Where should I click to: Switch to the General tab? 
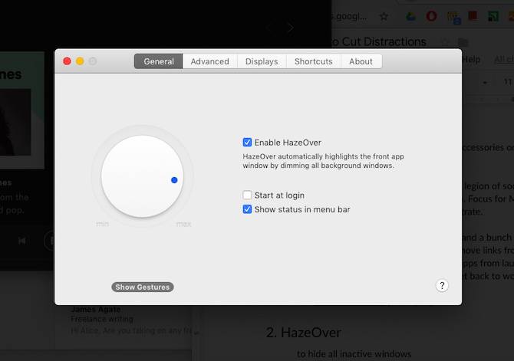158,61
